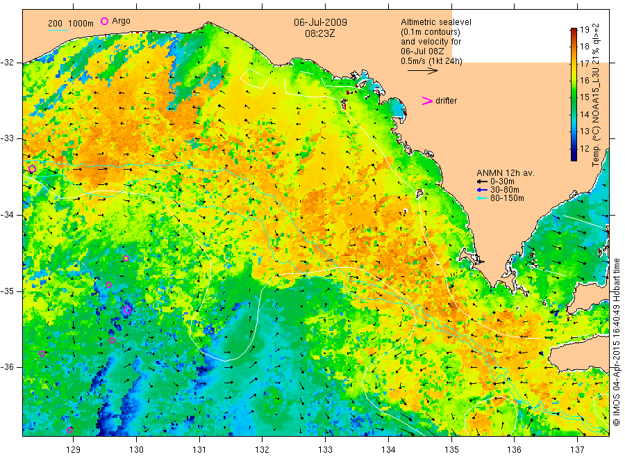Click the colour bar tick label '19'
Screen dimensions: 625x459
click(x=584, y=29)
